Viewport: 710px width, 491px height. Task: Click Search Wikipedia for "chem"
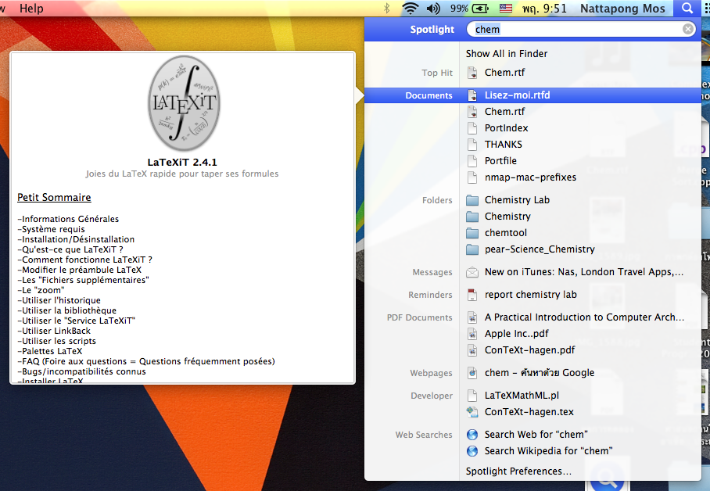tap(548, 451)
